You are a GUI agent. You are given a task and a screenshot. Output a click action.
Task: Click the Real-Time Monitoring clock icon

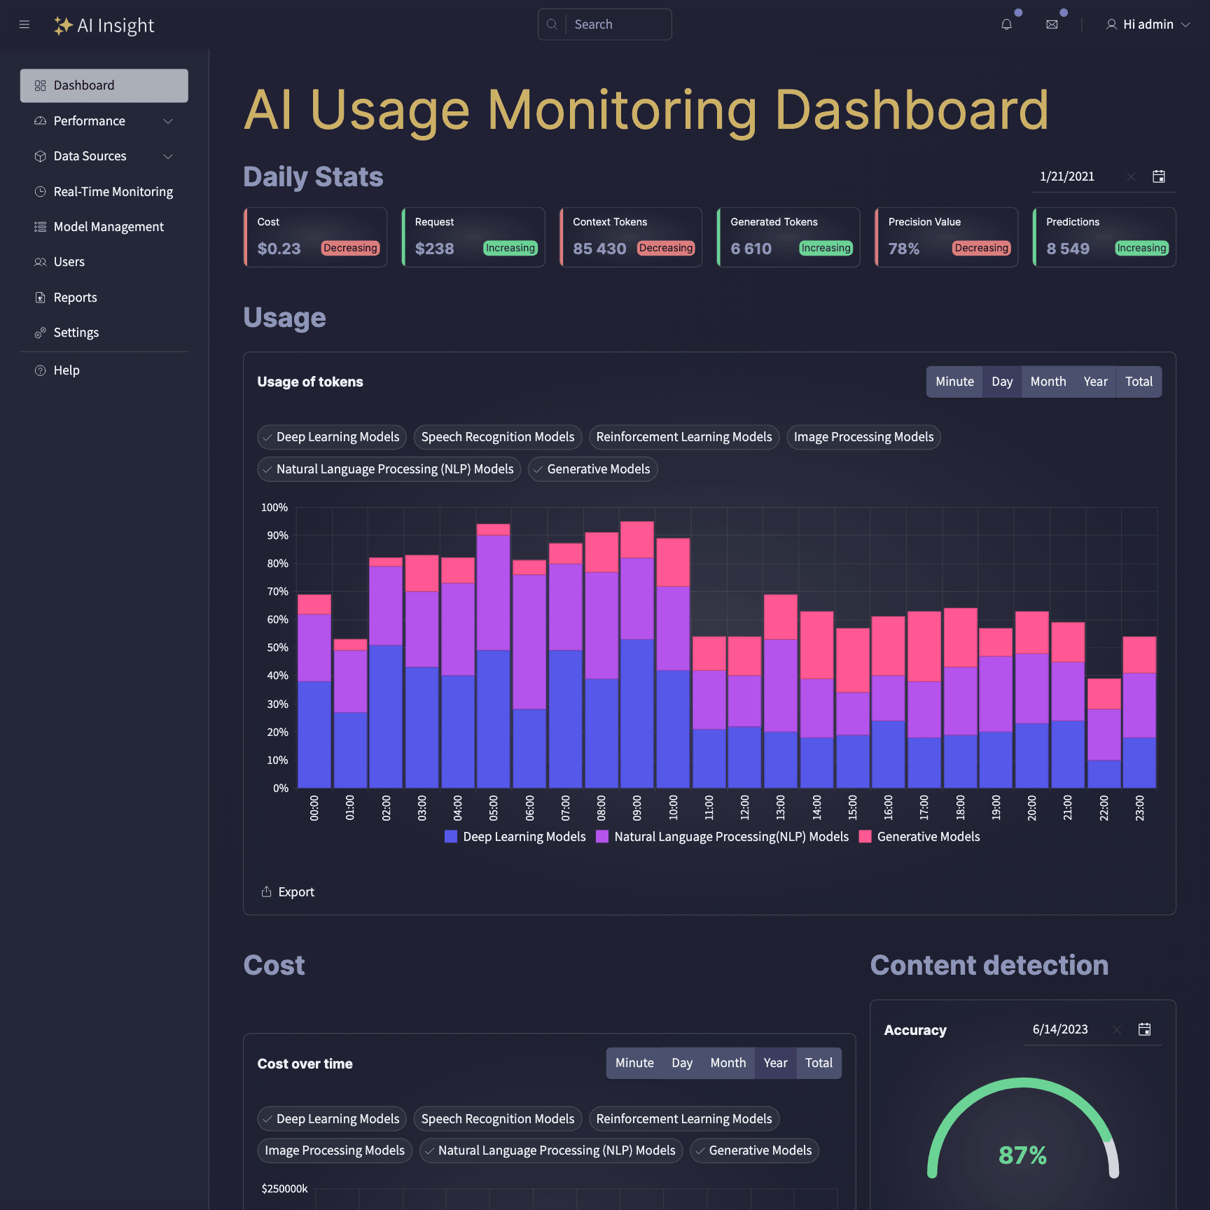tap(40, 191)
